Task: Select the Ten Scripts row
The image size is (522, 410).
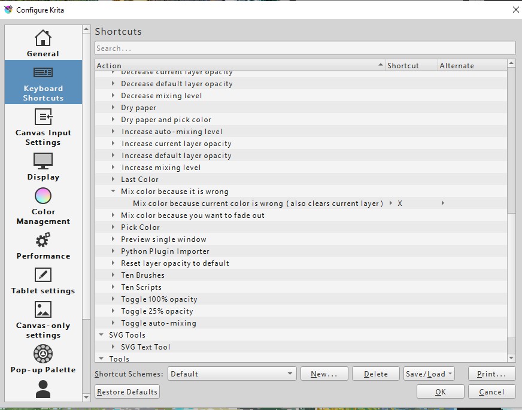Action: point(301,287)
